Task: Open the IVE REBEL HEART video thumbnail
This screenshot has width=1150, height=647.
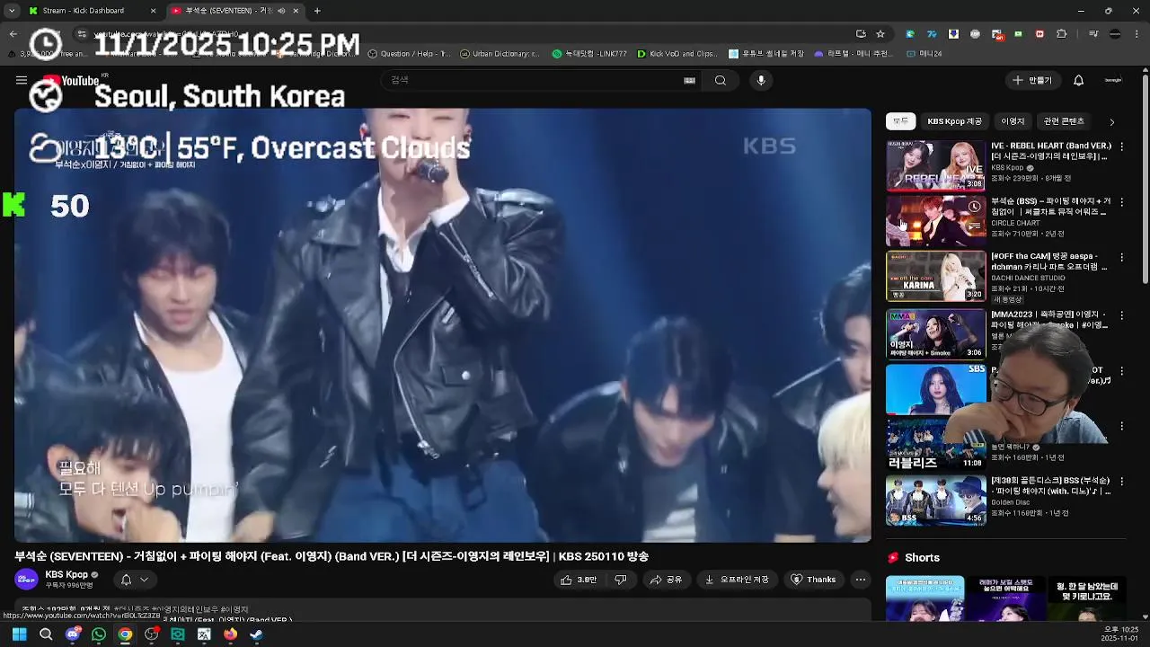Action: click(935, 165)
